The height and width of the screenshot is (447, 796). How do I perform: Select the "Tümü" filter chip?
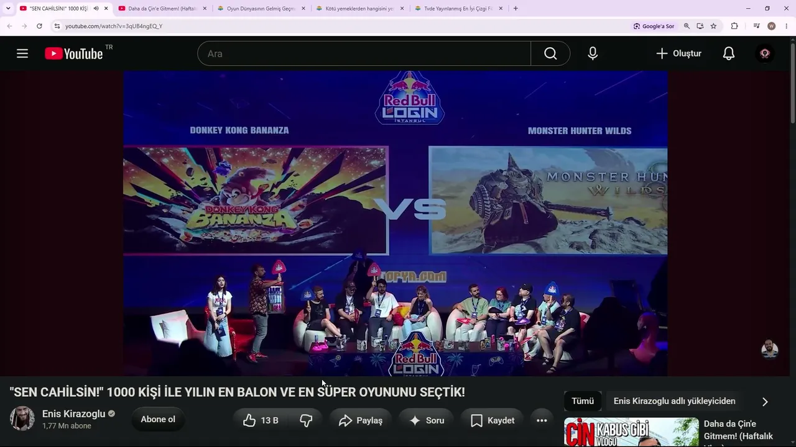[x=583, y=401]
